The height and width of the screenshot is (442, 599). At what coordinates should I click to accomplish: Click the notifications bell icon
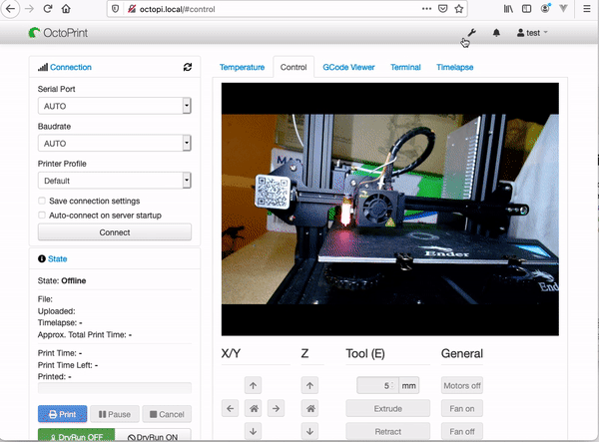click(x=496, y=33)
